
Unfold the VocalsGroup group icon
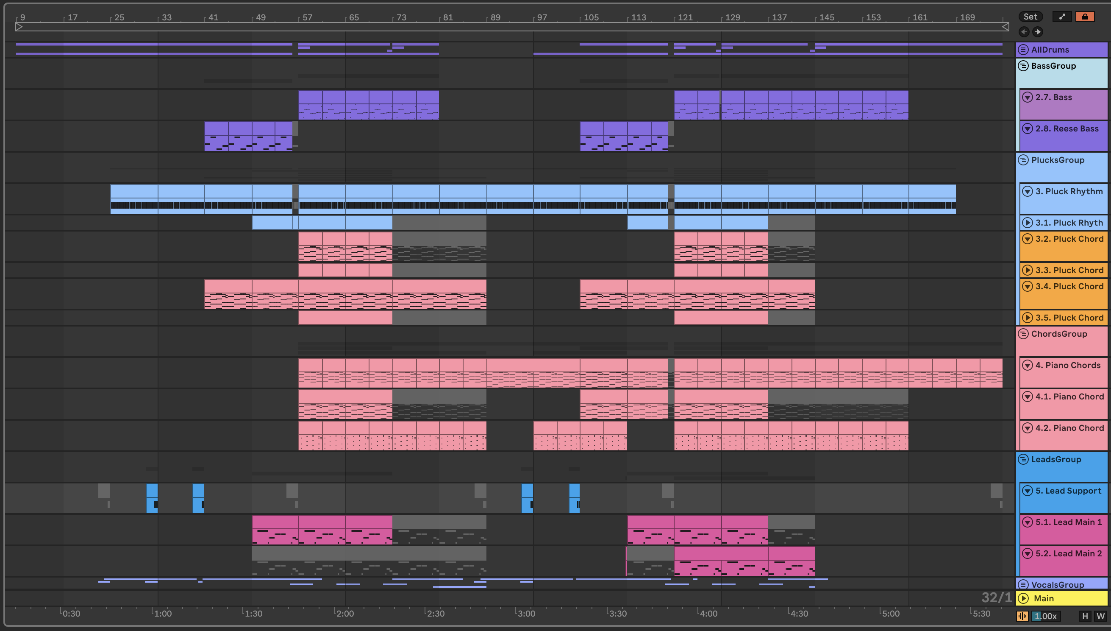point(1023,584)
